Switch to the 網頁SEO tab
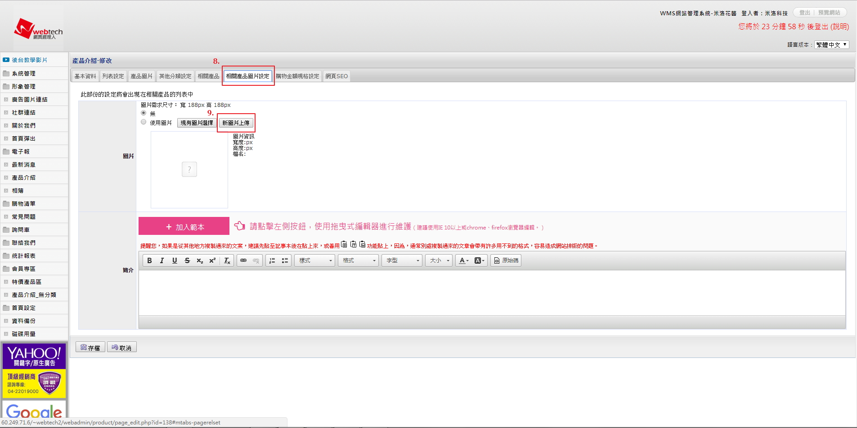The width and height of the screenshot is (857, 428). (x=337, y=76)
